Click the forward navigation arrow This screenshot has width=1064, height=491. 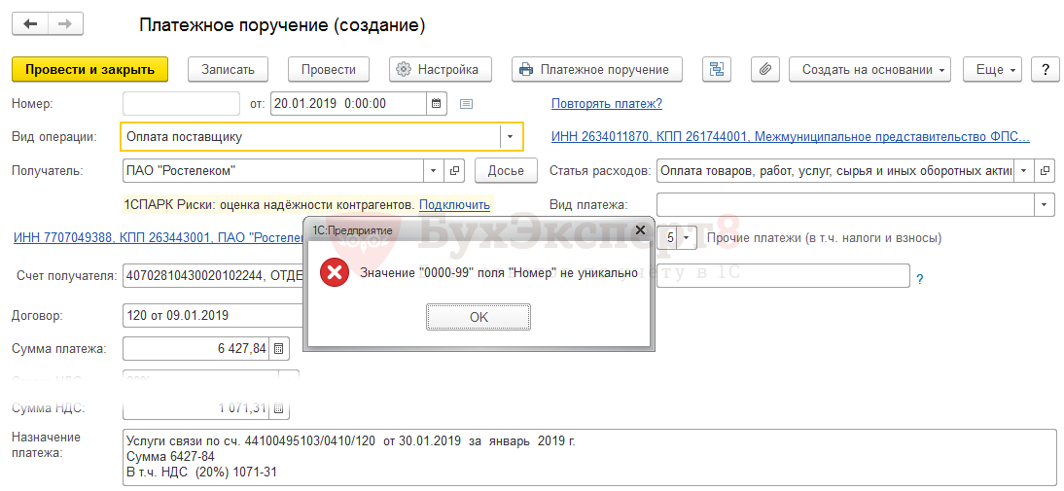pyautogui.click(x=65, y=24)
